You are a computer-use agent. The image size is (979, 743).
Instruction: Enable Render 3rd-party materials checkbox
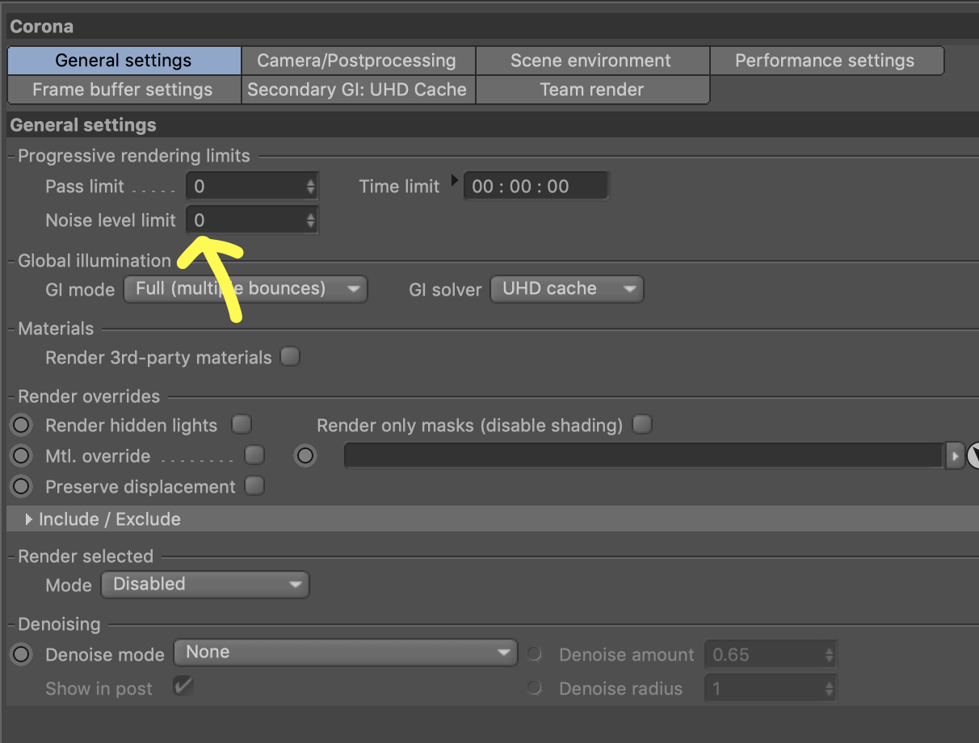coord(290,356)
